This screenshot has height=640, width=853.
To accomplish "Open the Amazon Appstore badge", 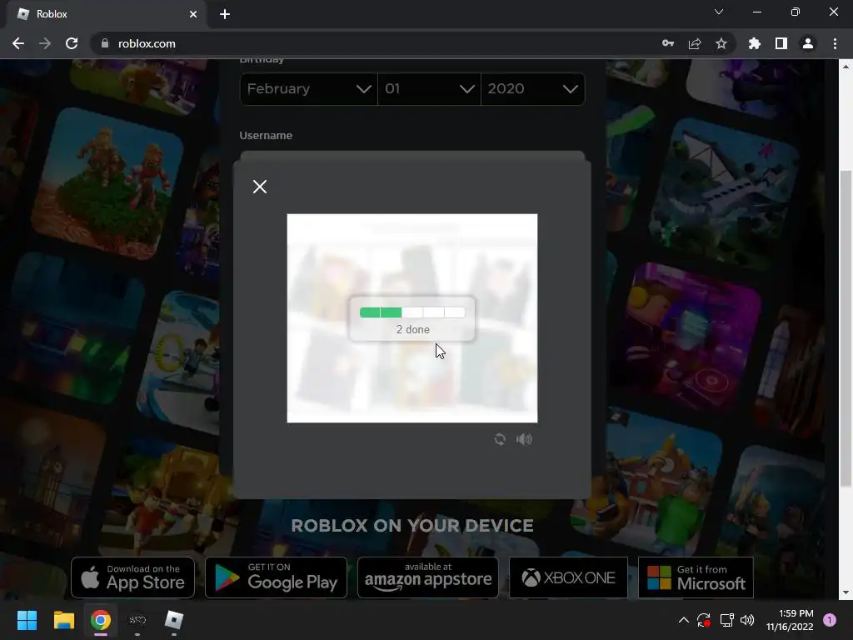I will coord(427,577).
